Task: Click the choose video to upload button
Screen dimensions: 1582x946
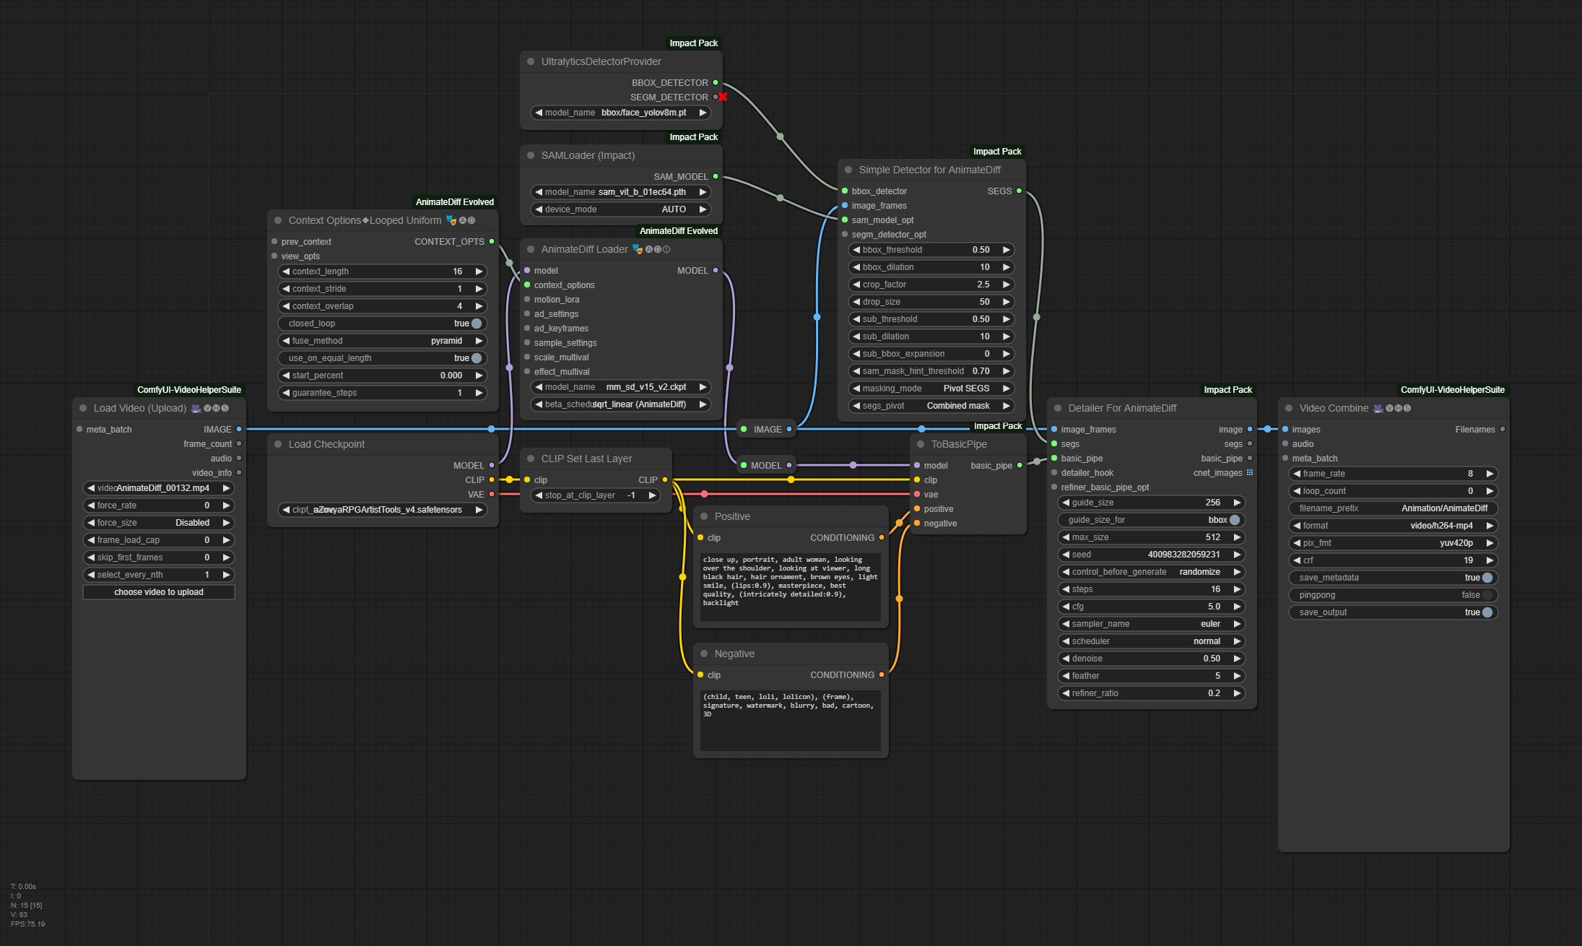Action: (x=159, y=592)
